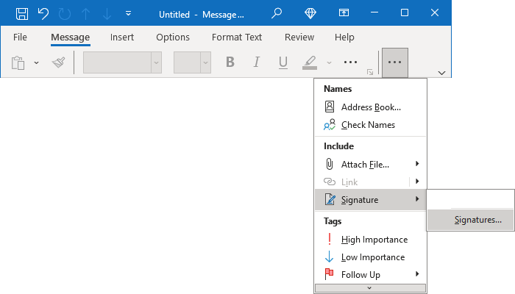
Task: Set High Importance tag
Action: 371,239
